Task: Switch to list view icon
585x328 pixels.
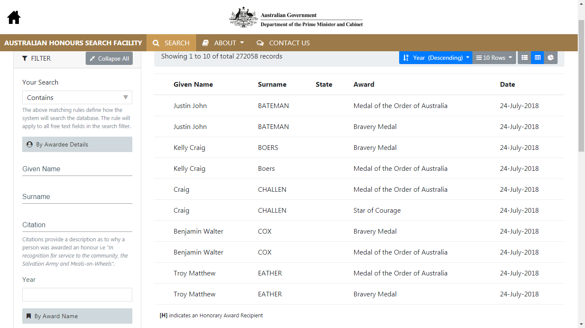Action: (524, 58)
